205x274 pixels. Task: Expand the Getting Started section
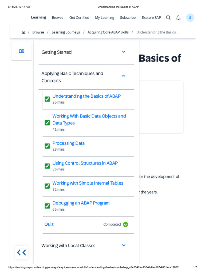pyautogui.click(x=124, y=52)
